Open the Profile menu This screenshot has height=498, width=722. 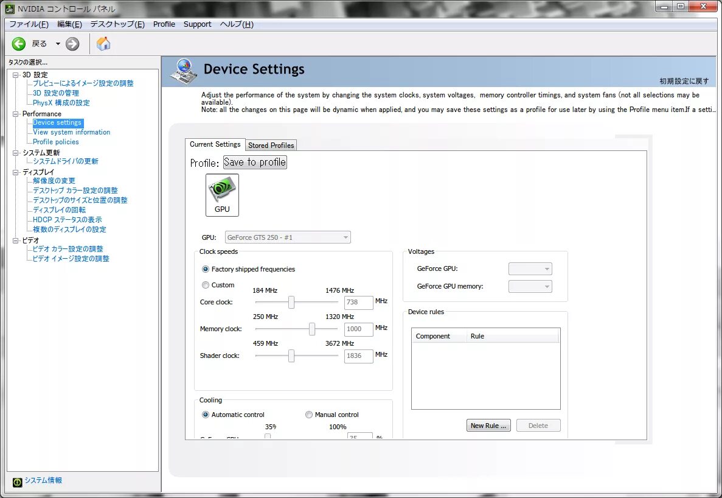coord(164,24)
